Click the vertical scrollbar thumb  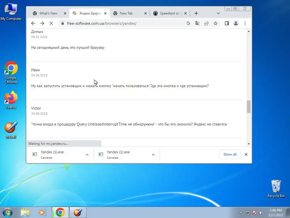(249, 107)
